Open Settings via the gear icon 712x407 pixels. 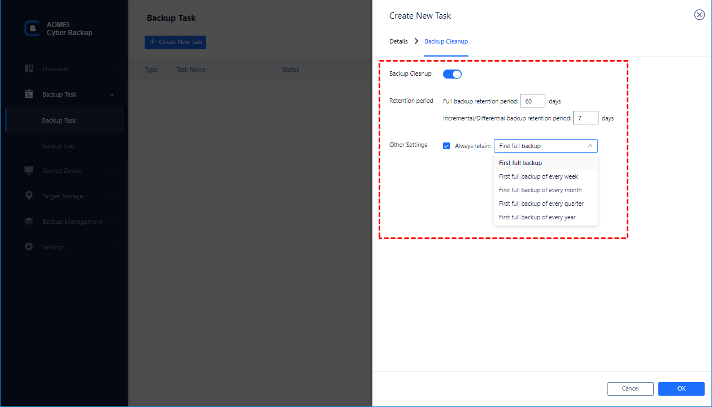28,246
